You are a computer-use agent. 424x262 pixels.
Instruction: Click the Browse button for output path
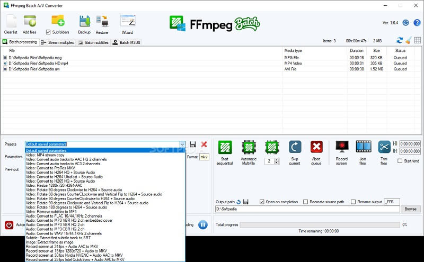(x=410, y=209)
